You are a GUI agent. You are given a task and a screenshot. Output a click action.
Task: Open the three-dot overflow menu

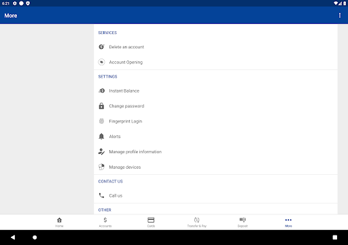point(340,15)
